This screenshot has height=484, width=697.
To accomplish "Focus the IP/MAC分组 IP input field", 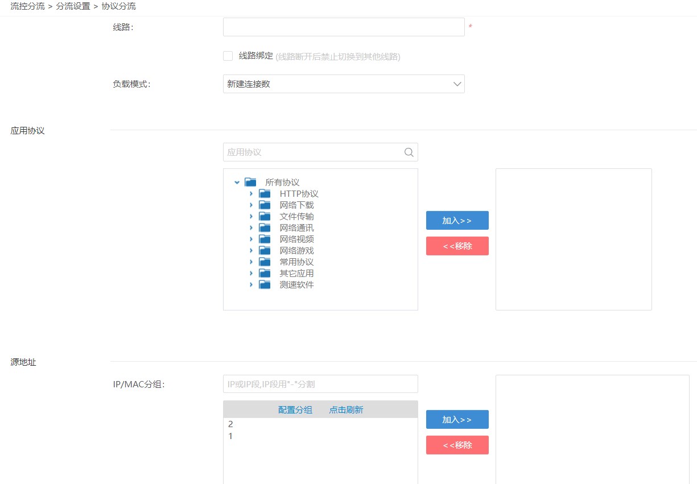I will [320, 384].
